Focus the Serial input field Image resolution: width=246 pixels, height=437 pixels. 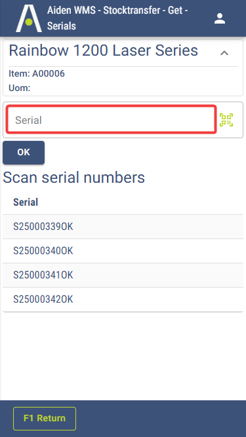[112, 119]
